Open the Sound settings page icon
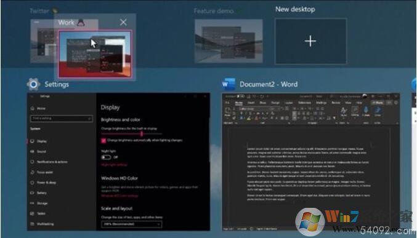Viewport: 417px width, 238px height. pos(32,151)
